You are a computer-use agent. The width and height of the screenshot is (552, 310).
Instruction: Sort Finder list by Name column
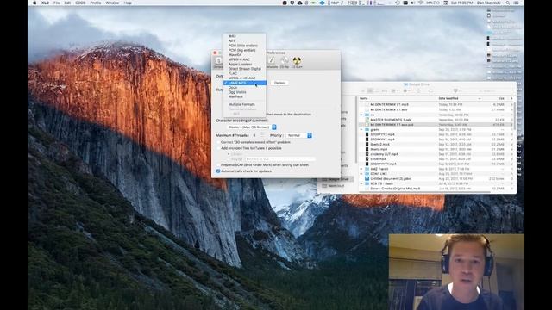pyautogui.click(x=397, y=98)
